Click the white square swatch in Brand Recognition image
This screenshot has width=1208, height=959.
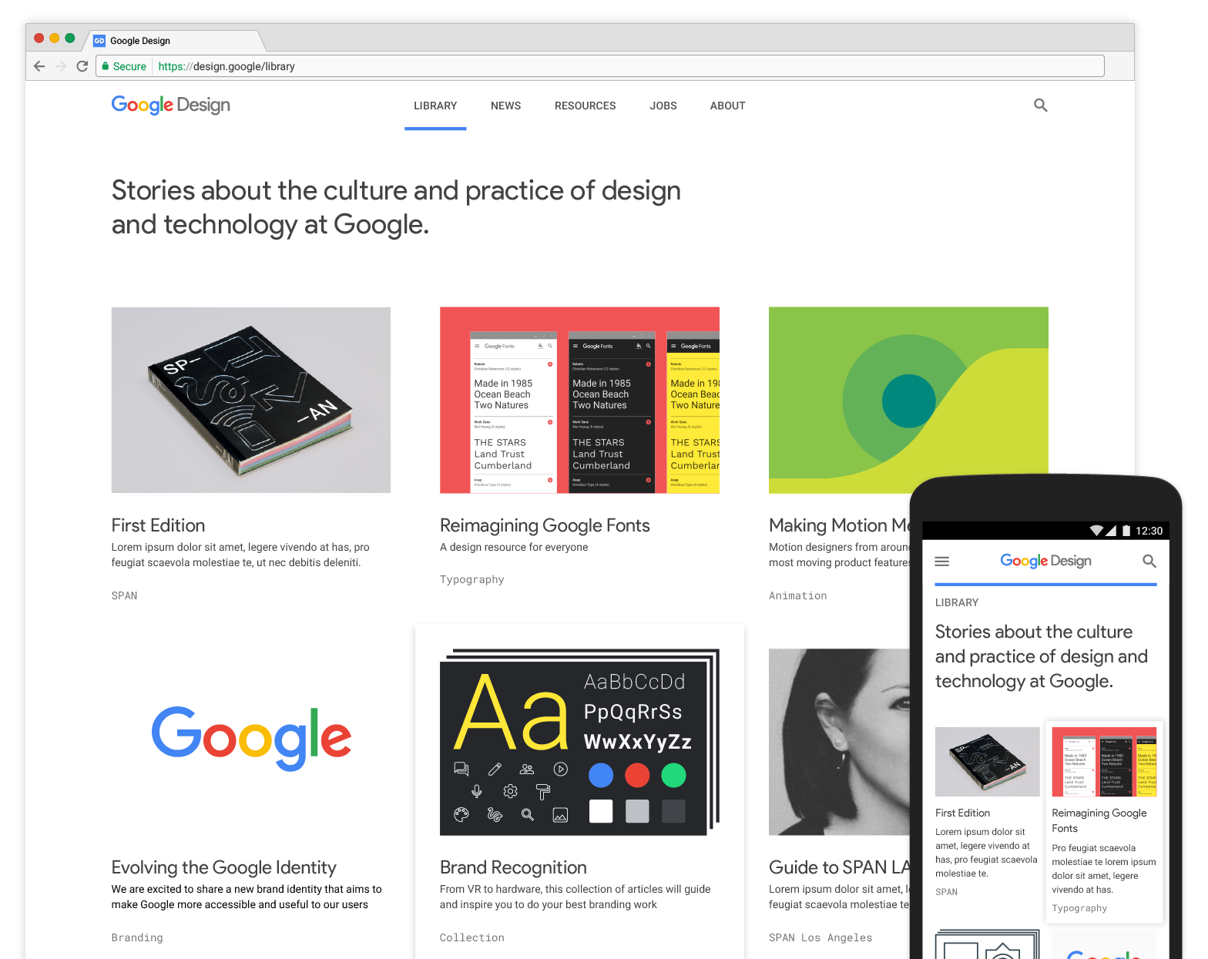tap(600, 811)
